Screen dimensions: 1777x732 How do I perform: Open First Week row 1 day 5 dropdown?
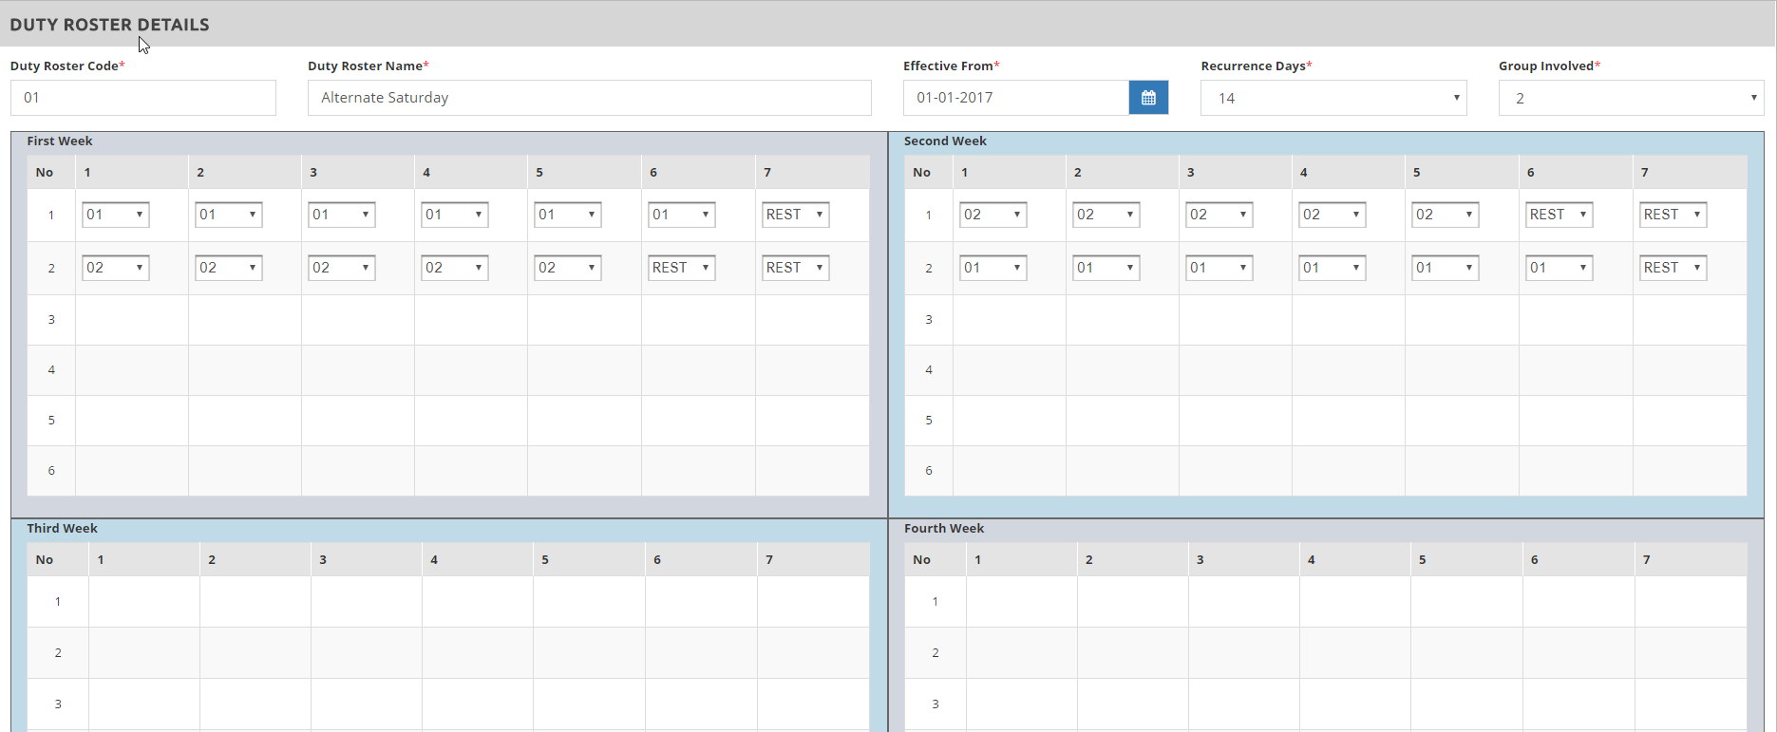(x=568, y=215)
